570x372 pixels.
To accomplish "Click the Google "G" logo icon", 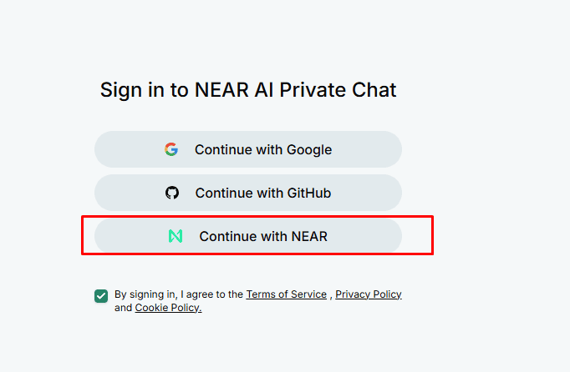I will coord(171,149).
